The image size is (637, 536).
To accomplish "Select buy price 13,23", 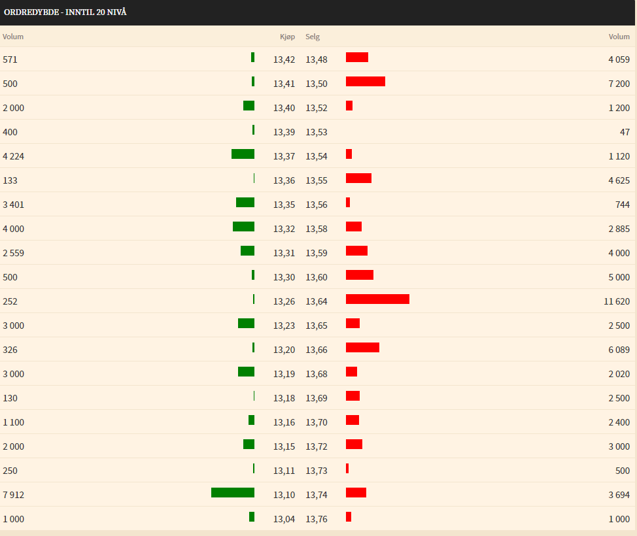I will tap(284, 326).
